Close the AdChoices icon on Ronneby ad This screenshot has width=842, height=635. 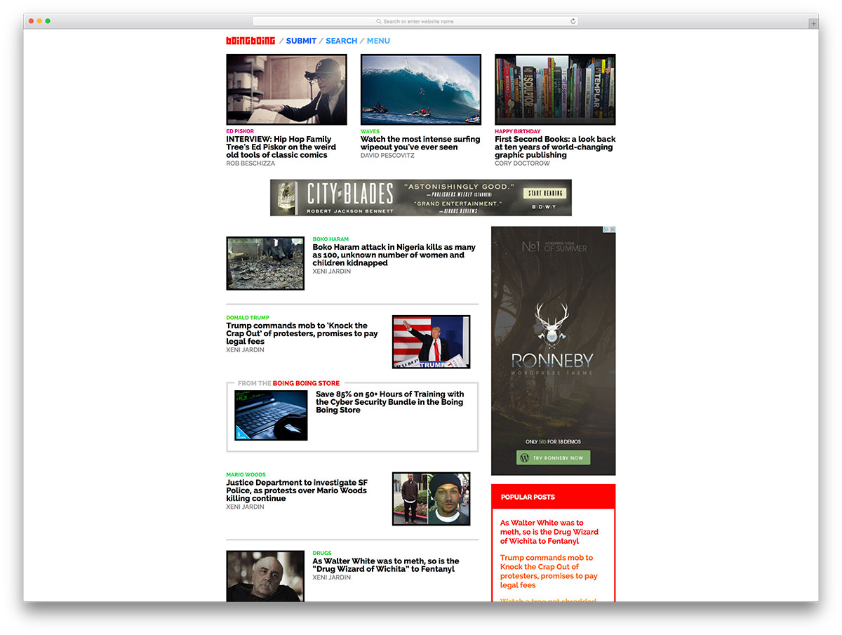pos(611,230)
